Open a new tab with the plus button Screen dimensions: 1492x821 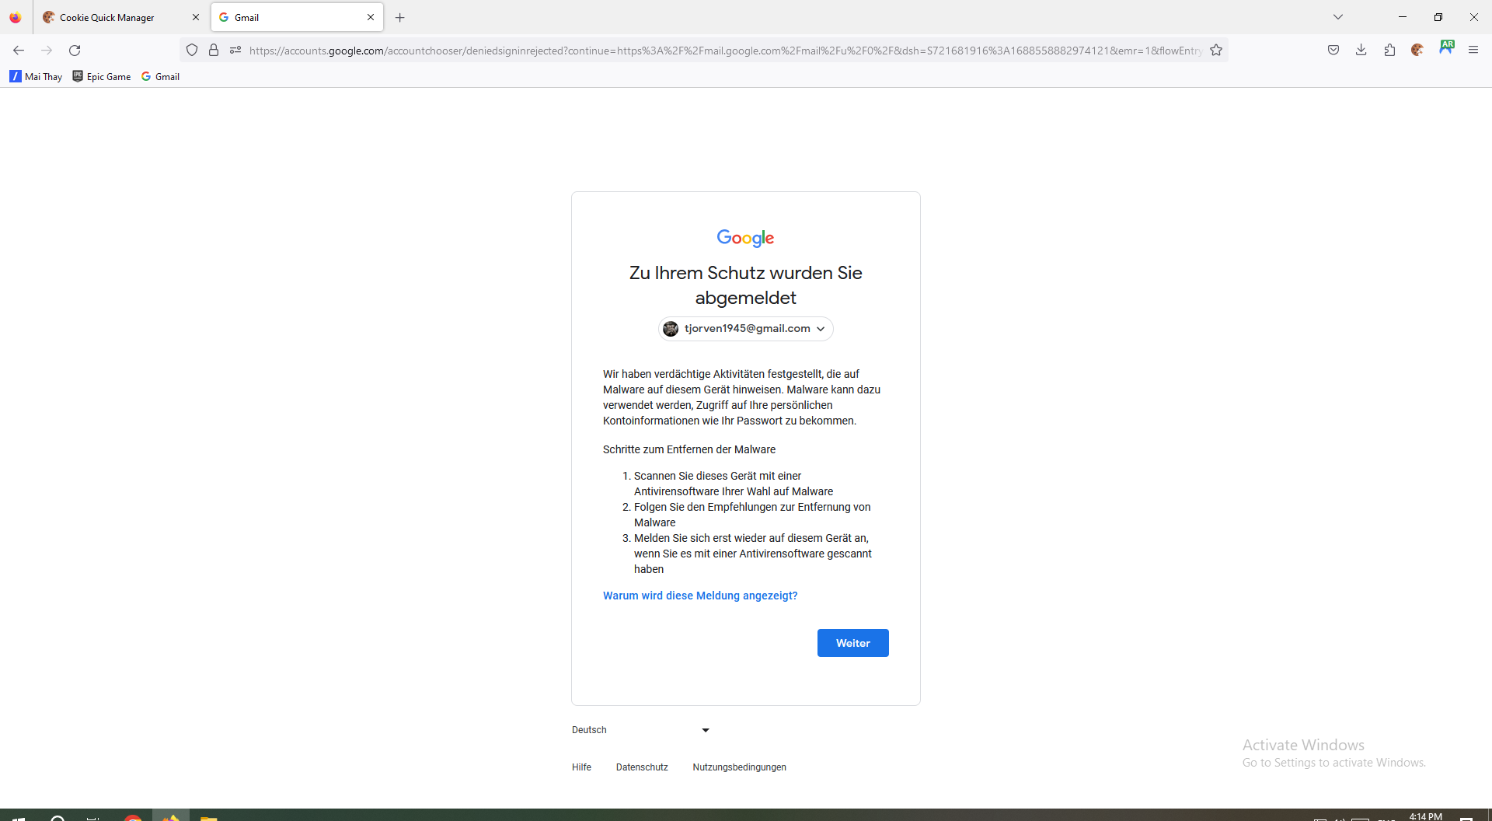pyautogui.click(x=400, y=17)
